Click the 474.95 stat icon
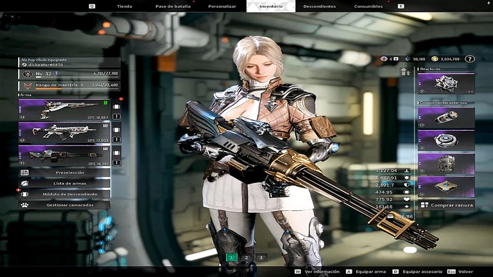Viewport: 493px width, 277px height. coord(406,192)
